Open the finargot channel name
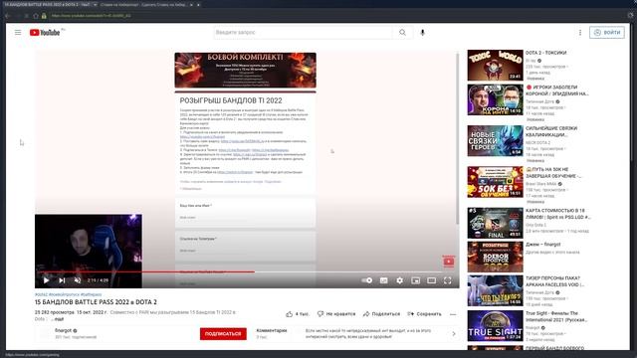Image resolution: width=637 pixels, height=358 pixels. click(x=63, y=331)
